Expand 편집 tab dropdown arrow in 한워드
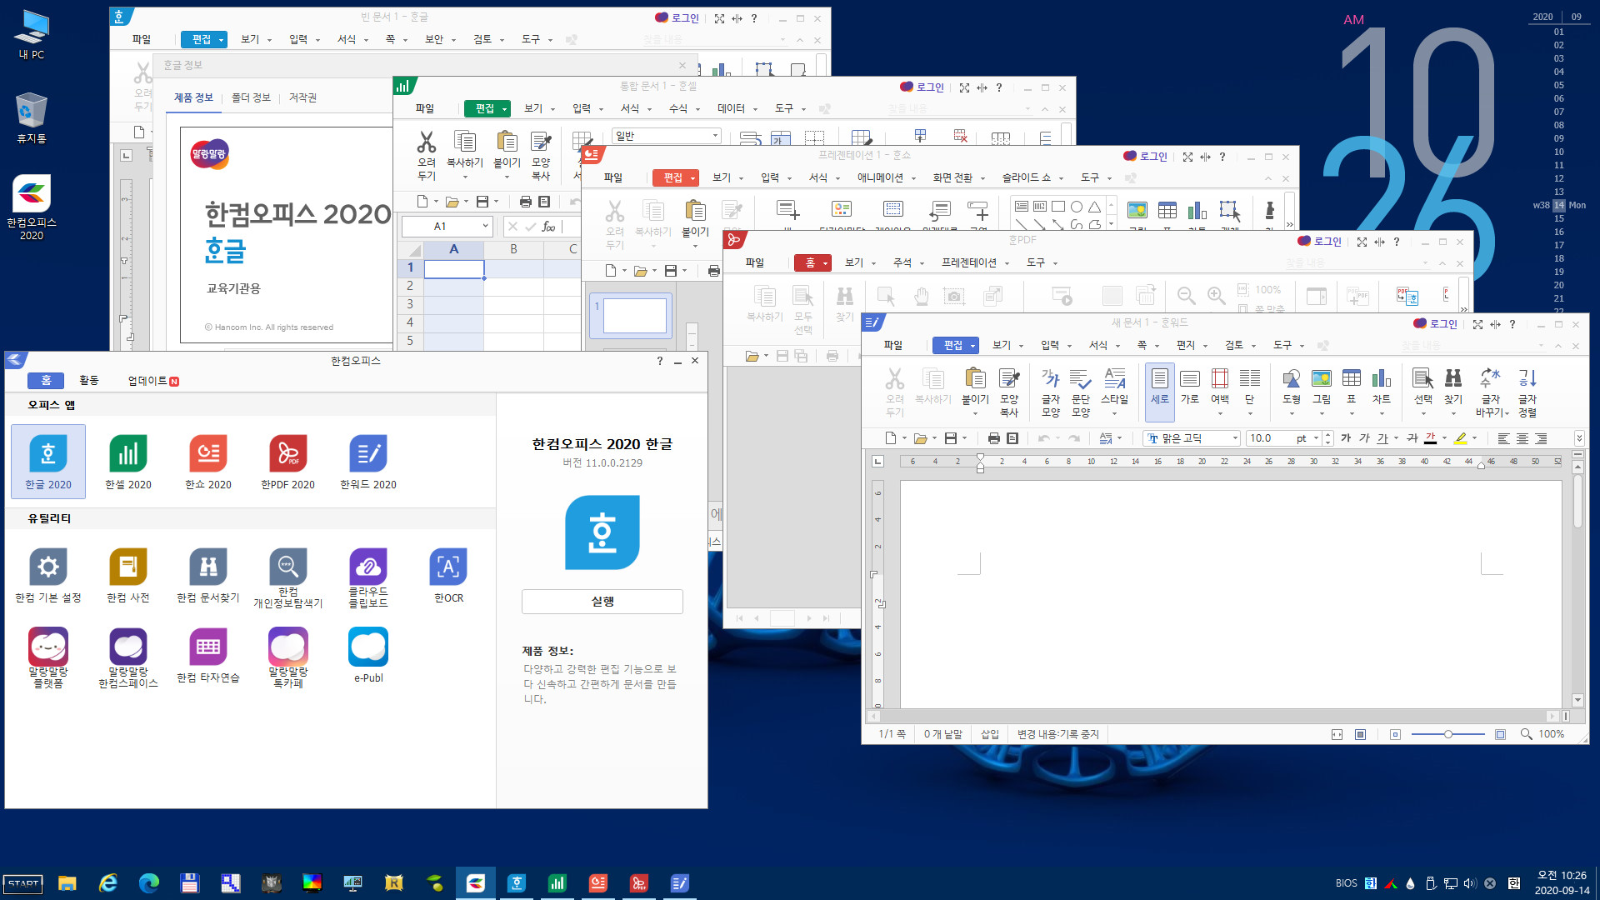 pyautogui.click(x=972, y=346)
